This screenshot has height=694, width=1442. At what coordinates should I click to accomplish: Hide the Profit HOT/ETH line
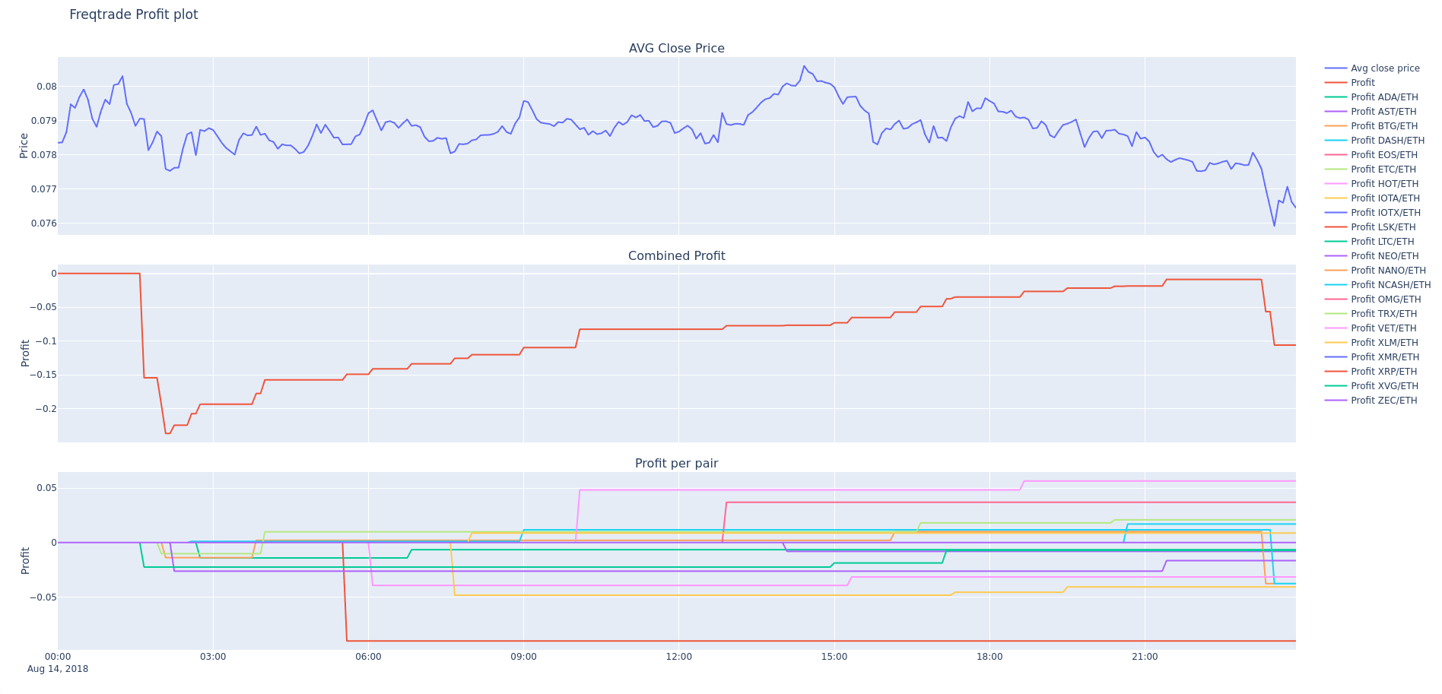point(1383,184)
